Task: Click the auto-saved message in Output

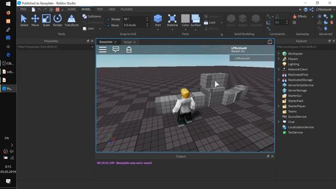Action: click(124, 163)
